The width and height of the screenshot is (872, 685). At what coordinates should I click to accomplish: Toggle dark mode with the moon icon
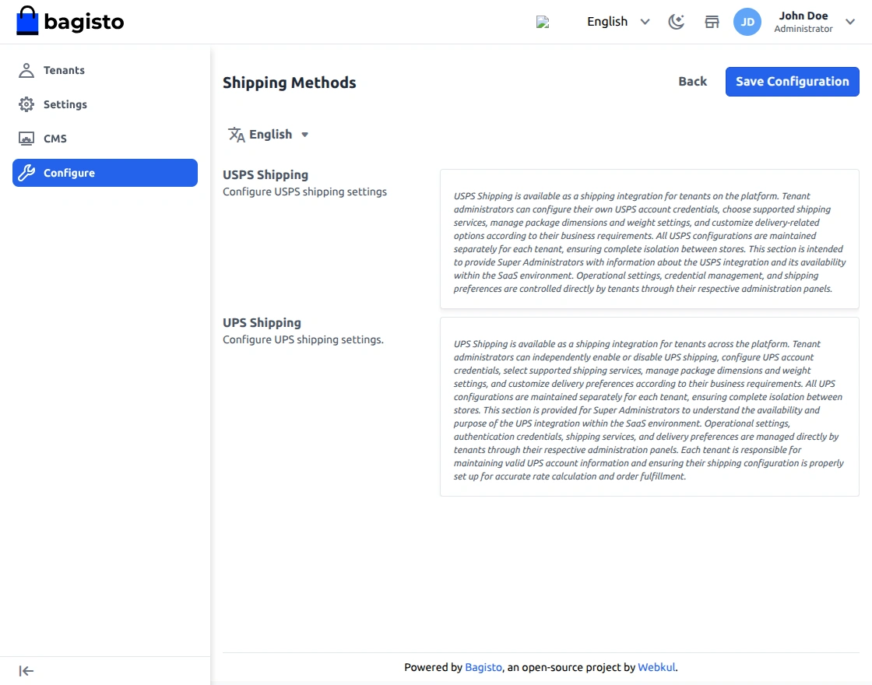point(677,22)
